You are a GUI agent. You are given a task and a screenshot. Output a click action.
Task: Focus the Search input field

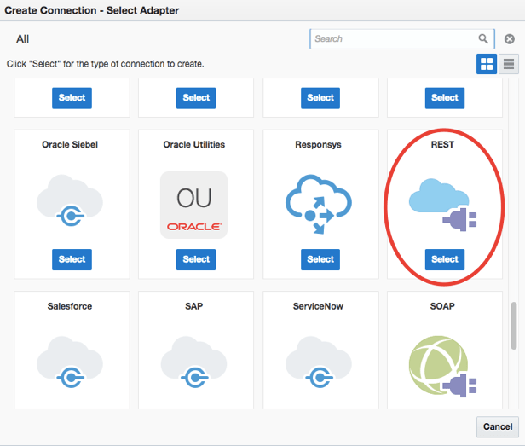point(392,39)
